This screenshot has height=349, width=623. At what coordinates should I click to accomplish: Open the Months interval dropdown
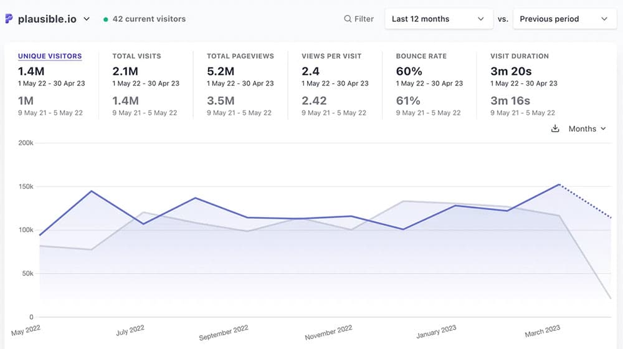[587, 128]
